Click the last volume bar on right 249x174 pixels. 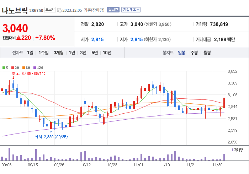pyautogui.click(x=224, y=157)
